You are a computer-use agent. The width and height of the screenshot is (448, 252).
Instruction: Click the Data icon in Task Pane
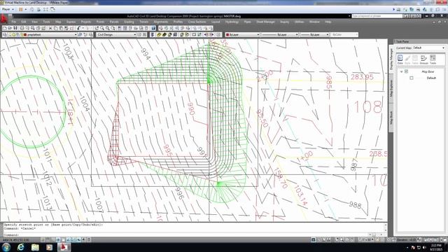point(400,59)
